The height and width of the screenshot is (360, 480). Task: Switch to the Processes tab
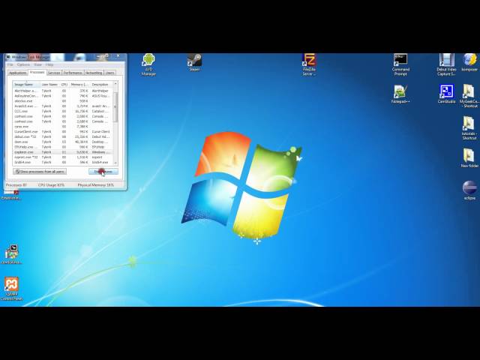(x=37, y=72)
